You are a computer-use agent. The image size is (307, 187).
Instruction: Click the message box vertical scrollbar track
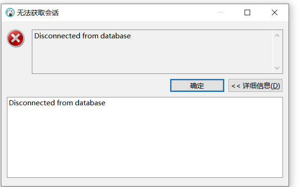click(277, 52)
